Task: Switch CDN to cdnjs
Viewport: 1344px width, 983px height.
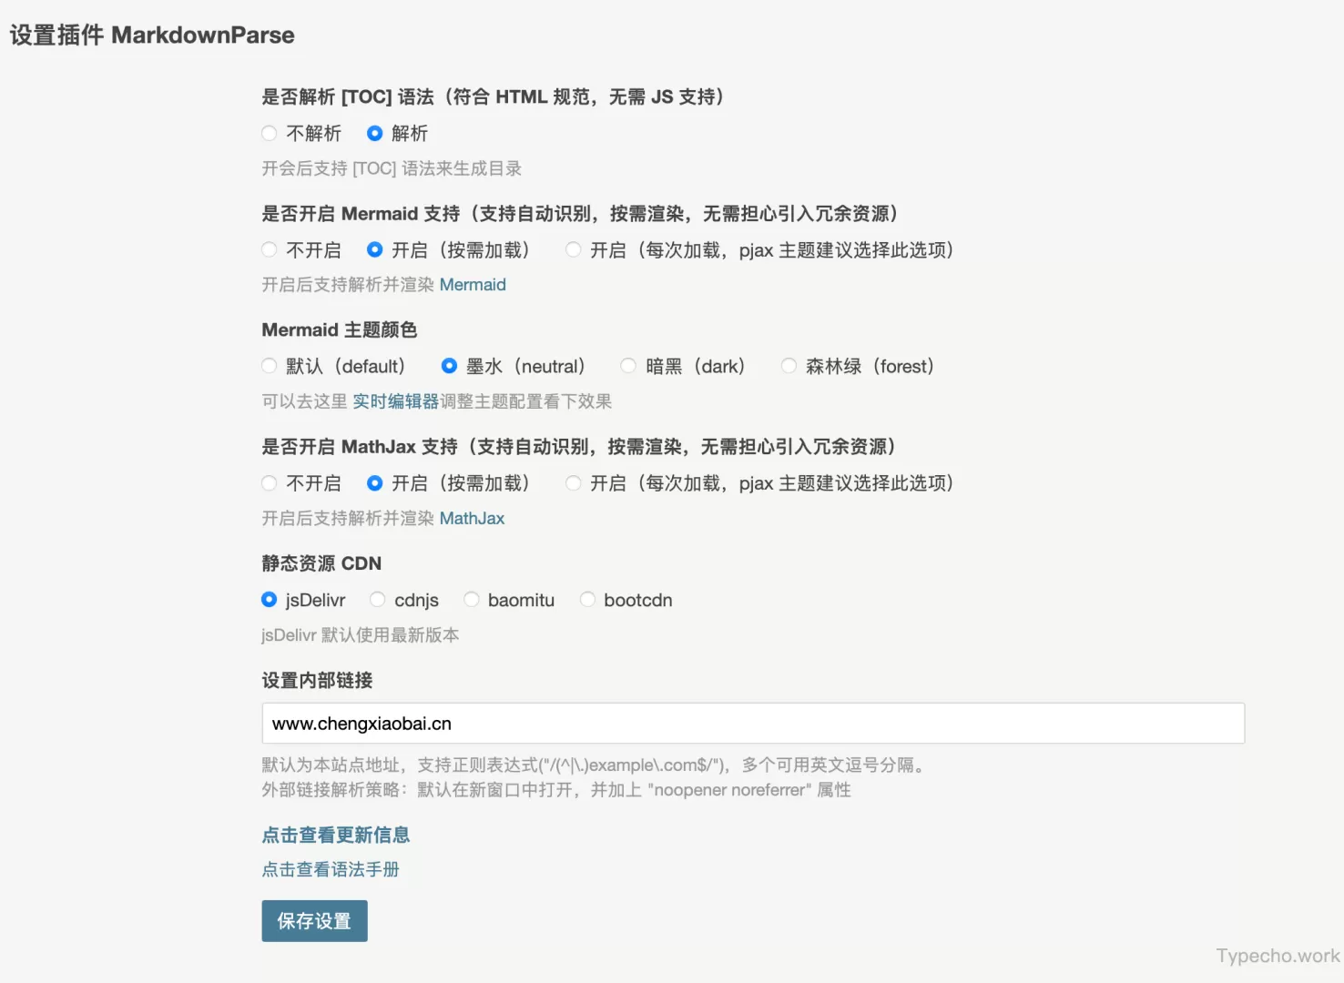Action: click(x=378, y=599)
